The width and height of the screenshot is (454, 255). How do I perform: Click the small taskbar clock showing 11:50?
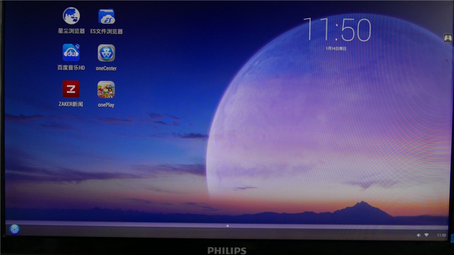pyautogui.click(x=441, y=235)
